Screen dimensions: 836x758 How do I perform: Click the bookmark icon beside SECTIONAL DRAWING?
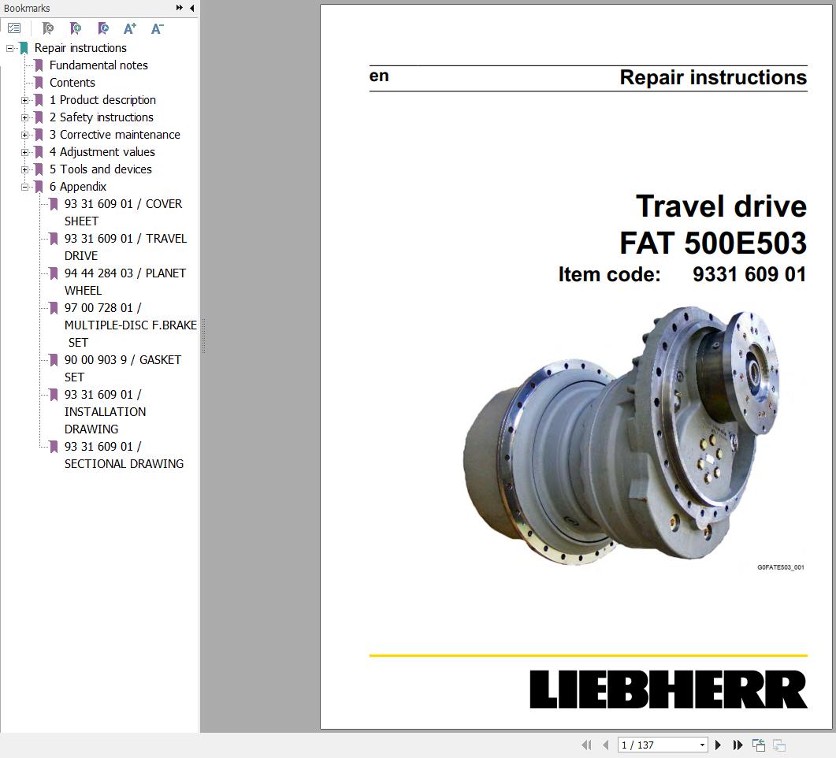pos(54,447)
